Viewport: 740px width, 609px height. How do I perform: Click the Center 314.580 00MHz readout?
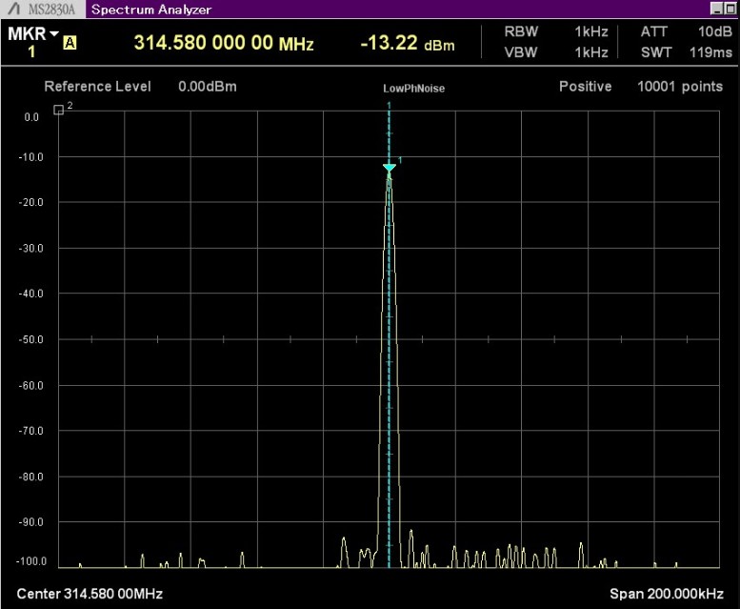pyautogui.click(x=90, y=594)
